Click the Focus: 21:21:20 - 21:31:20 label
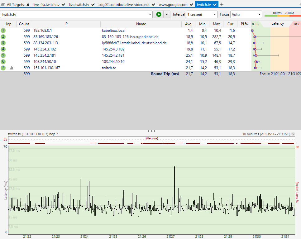 (280, 74)
